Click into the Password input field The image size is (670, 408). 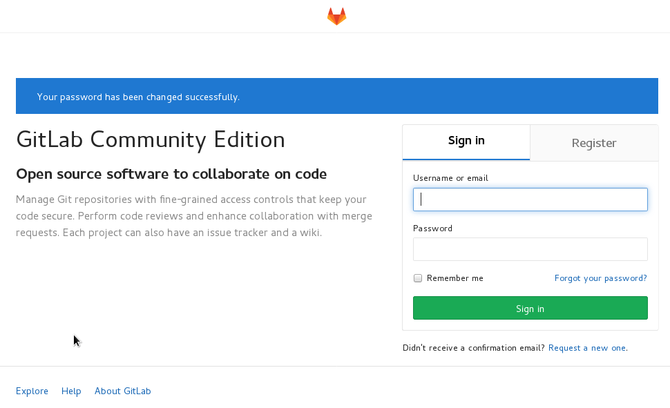[530, 249]
